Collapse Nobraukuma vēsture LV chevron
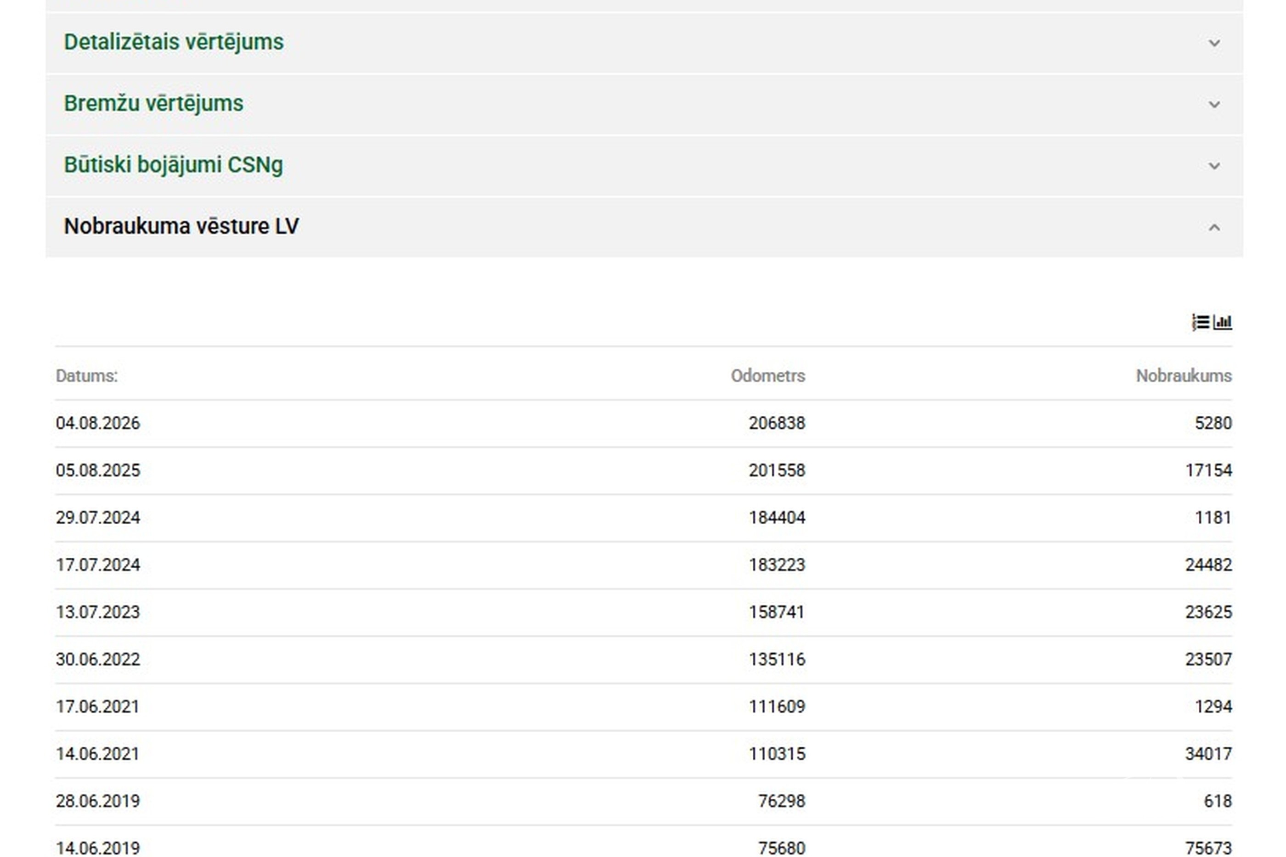Viewport: 1286px width, 857px height. tap(1214, 227)
